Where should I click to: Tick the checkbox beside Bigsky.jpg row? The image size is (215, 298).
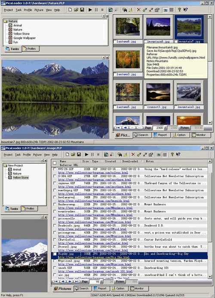[55, 254]
